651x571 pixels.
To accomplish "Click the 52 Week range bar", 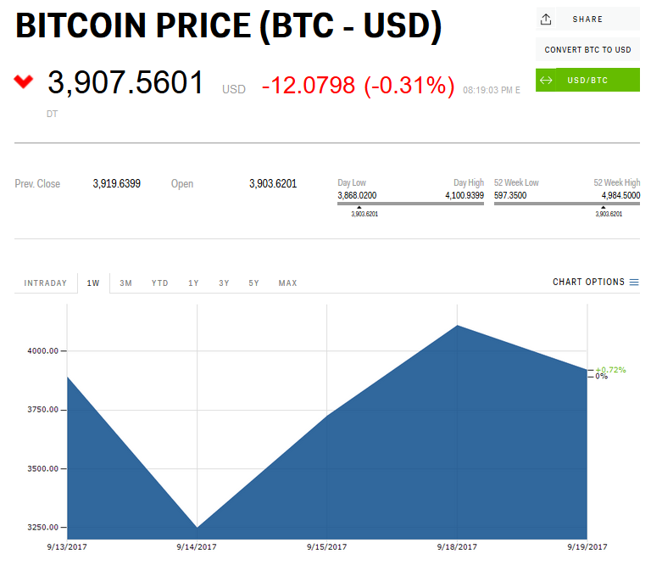I will 567,204.
